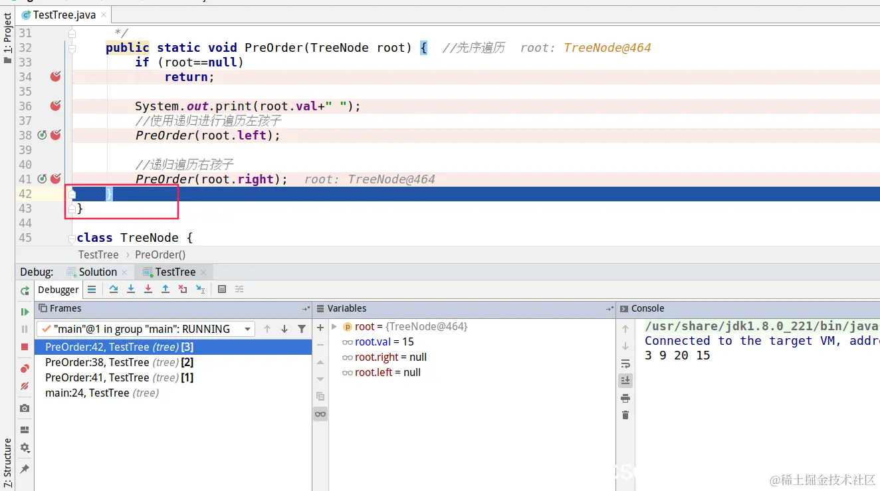Select root.right = null watch
880x491 pixels.
[x=384, y=357]
